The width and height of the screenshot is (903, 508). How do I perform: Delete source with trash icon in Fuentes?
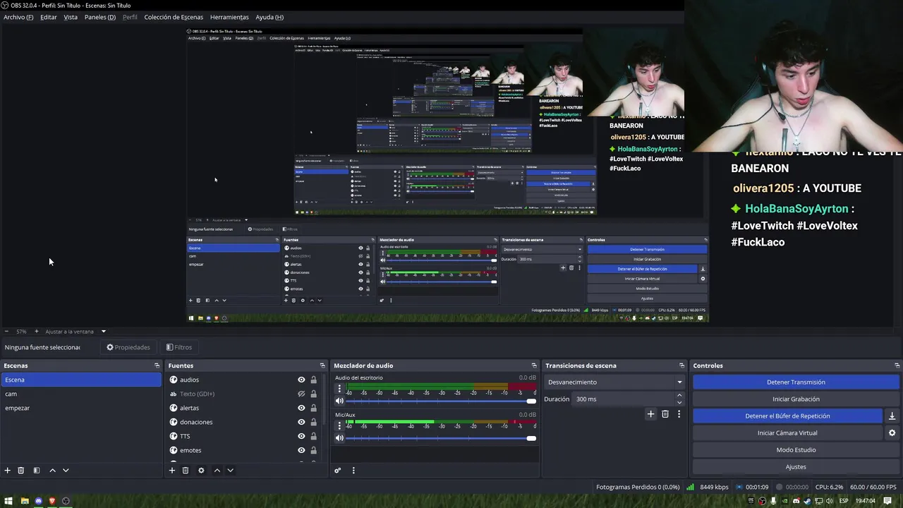[186, 471]
